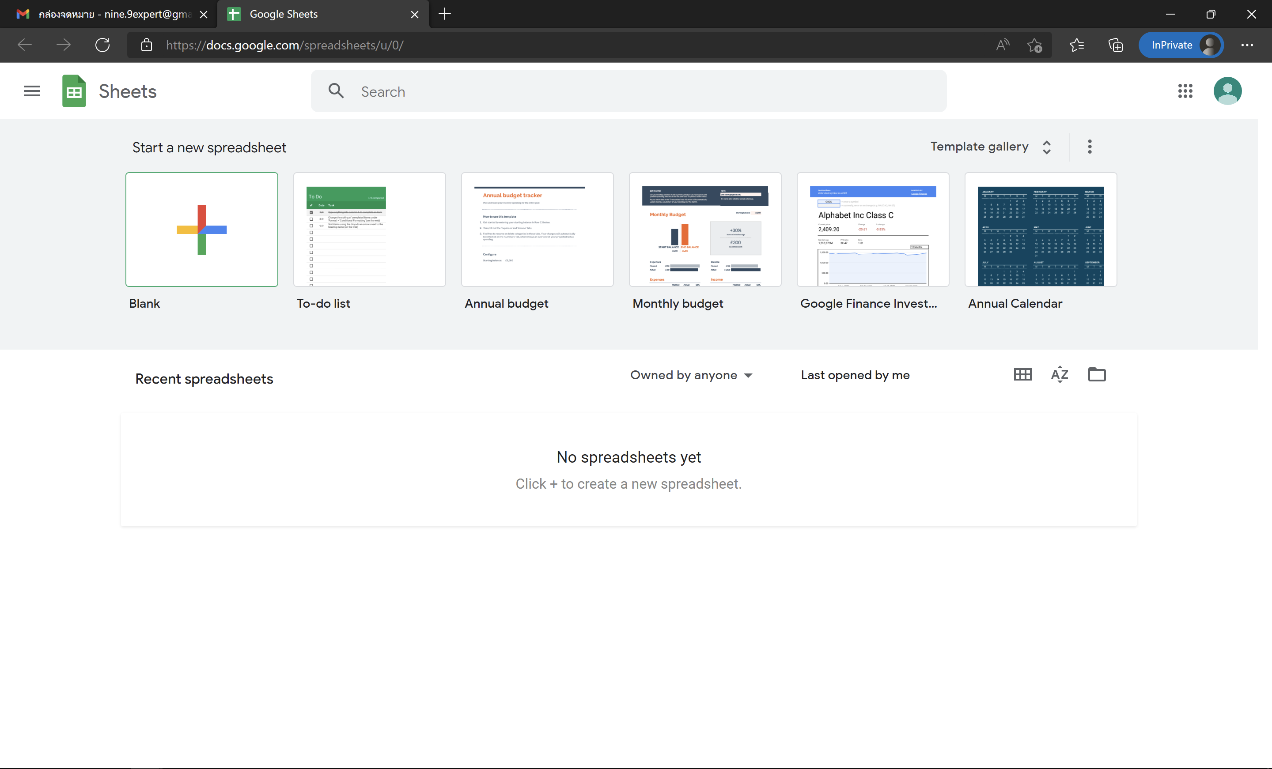
Task: Open the file picker folder icon
Action: (x=1097, y=375)
